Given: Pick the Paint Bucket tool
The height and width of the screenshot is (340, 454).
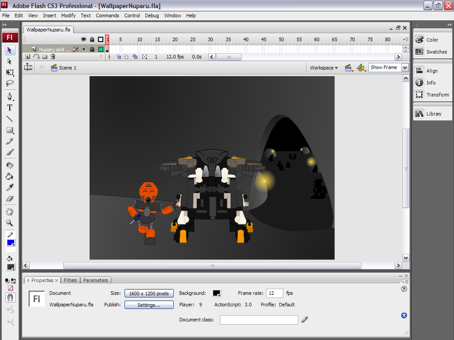Looking at the screenshot, I should point(10,176).
